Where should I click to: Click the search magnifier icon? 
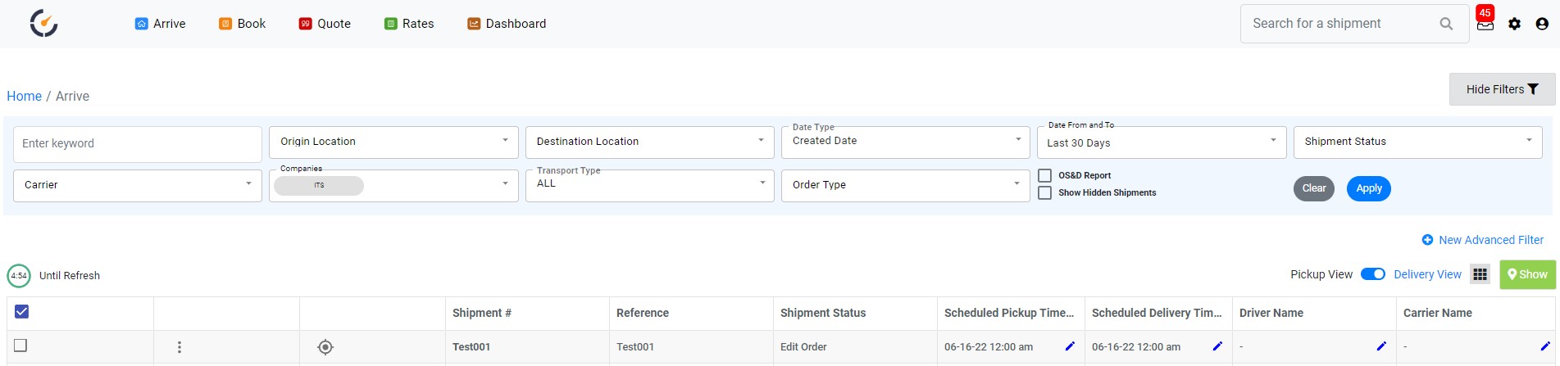tap(1446, 24)
